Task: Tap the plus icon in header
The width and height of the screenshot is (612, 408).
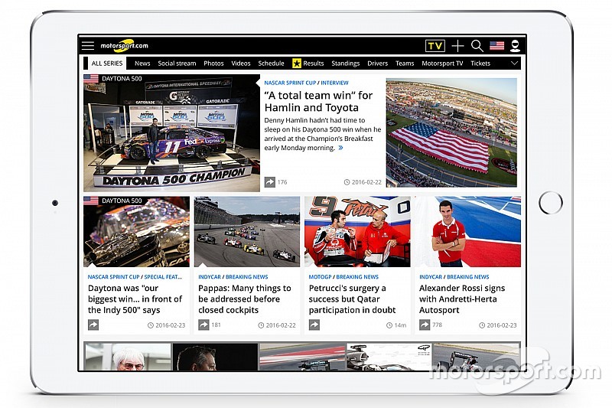Action: (457, 46)
